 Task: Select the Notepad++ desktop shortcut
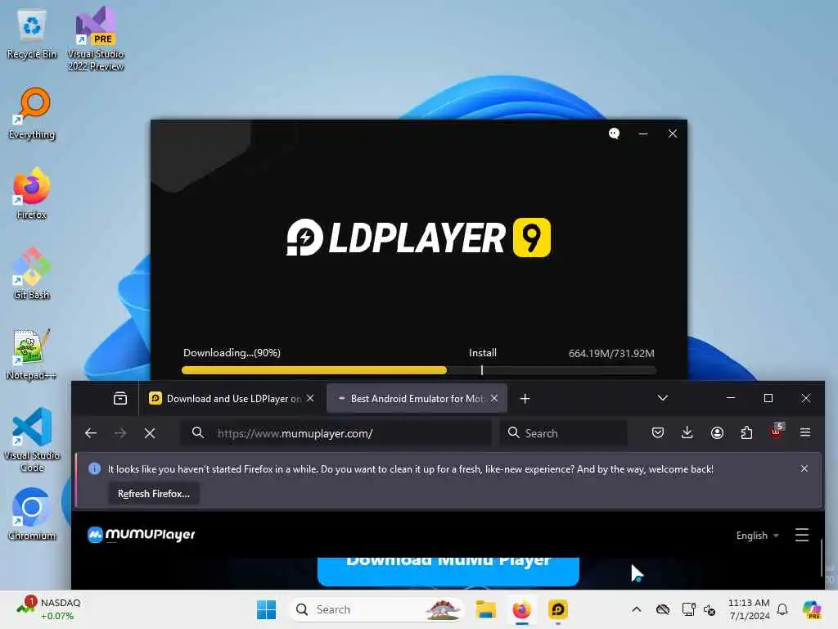click(x=32, y=354)
